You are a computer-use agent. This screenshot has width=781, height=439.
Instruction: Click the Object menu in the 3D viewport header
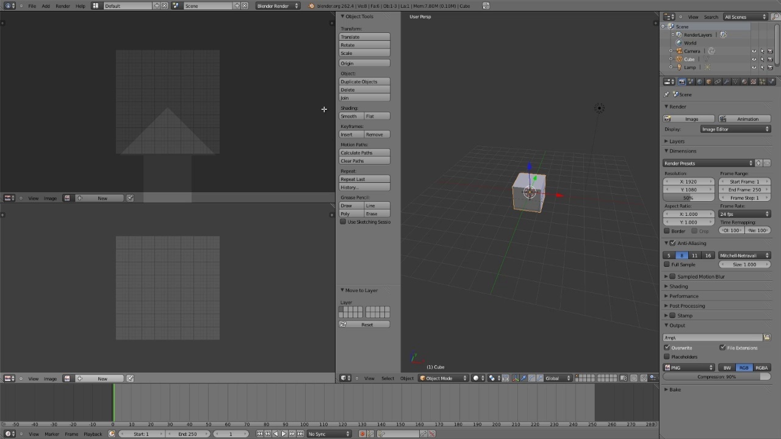(x=406, y=378)
